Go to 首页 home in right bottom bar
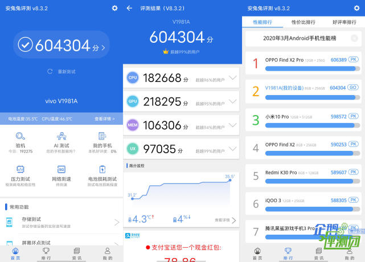Screen dimensions: 365x262 257,254
